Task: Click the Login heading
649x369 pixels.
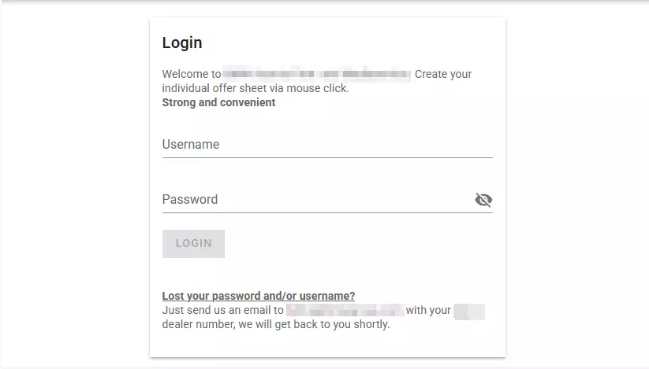Action: (182, 43)
